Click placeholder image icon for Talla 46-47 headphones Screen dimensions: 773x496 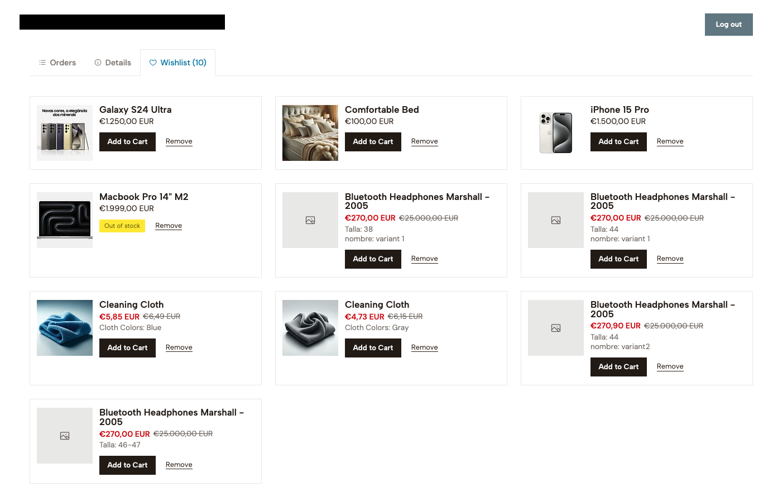click(x=65, y=436)
